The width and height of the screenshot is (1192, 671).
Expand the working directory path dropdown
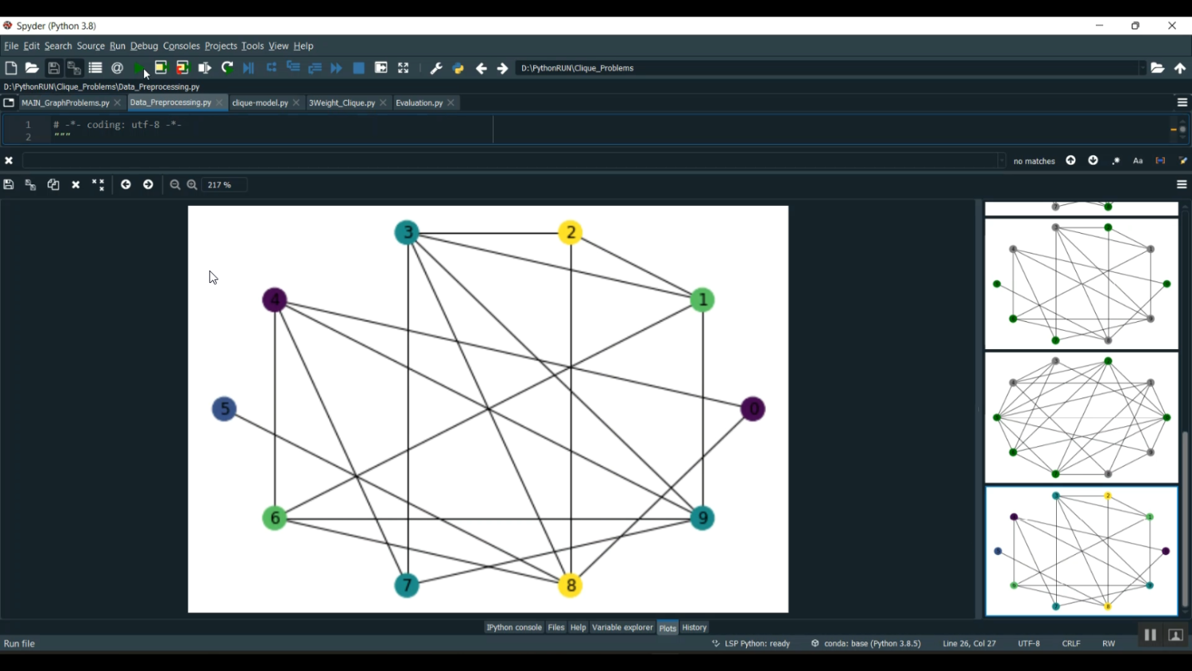[1142, 68]
